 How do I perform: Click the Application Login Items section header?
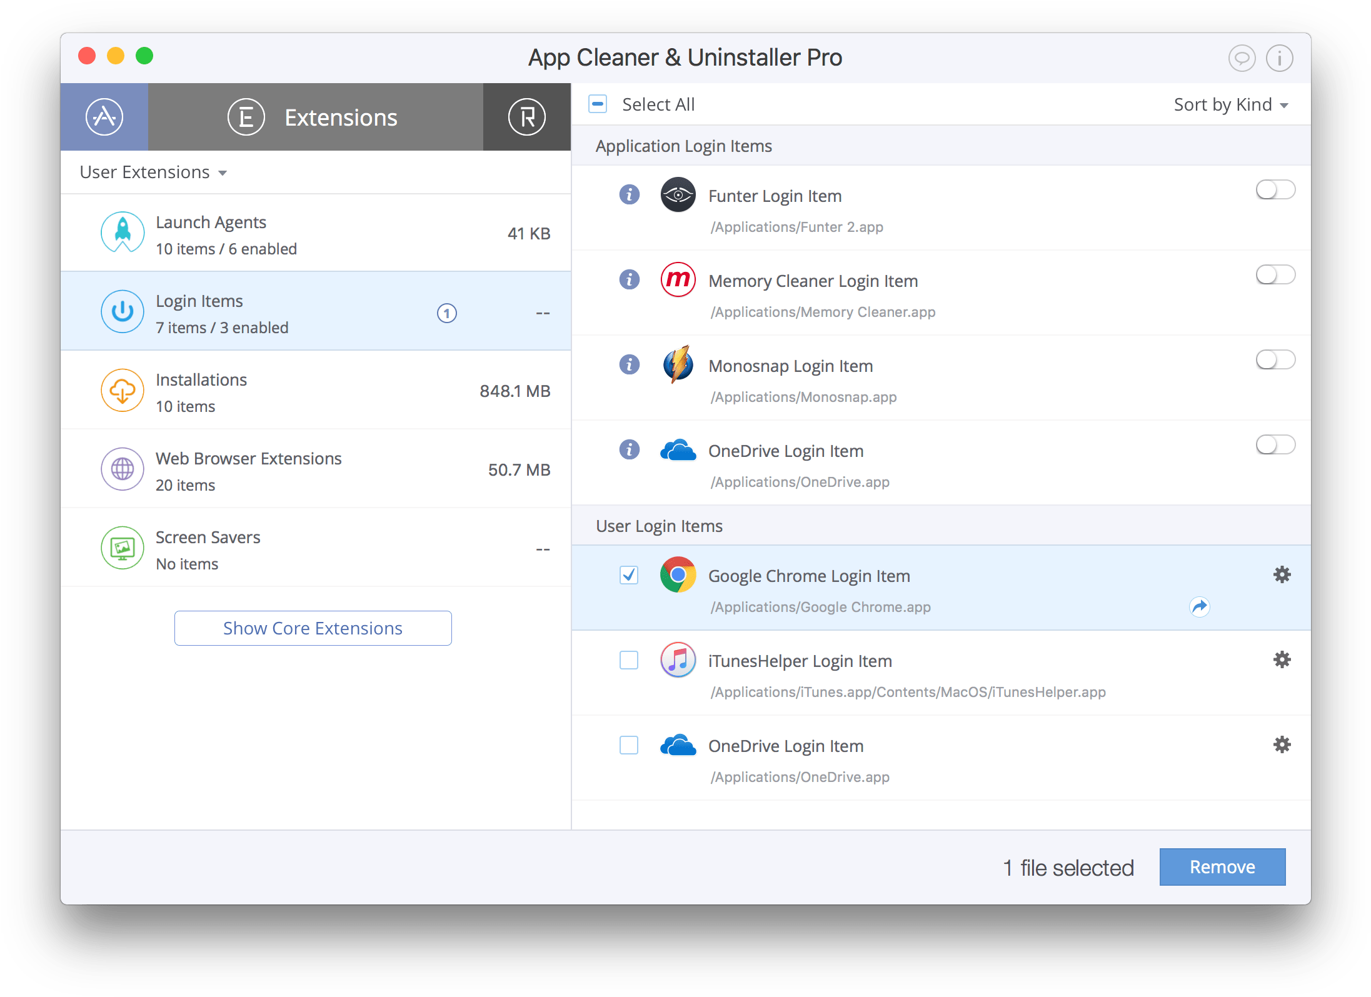coord(941,146)
